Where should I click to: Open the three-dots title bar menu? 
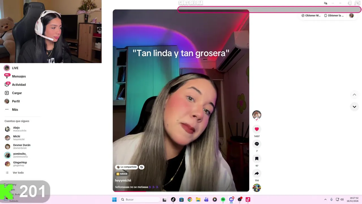coord(333,3)
